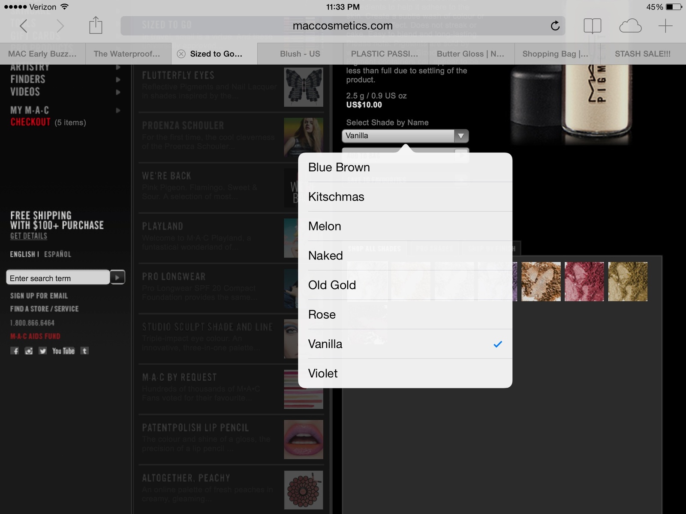
Task: Open Proenza Schouler collection thumbnail
Action: point(304,137)
